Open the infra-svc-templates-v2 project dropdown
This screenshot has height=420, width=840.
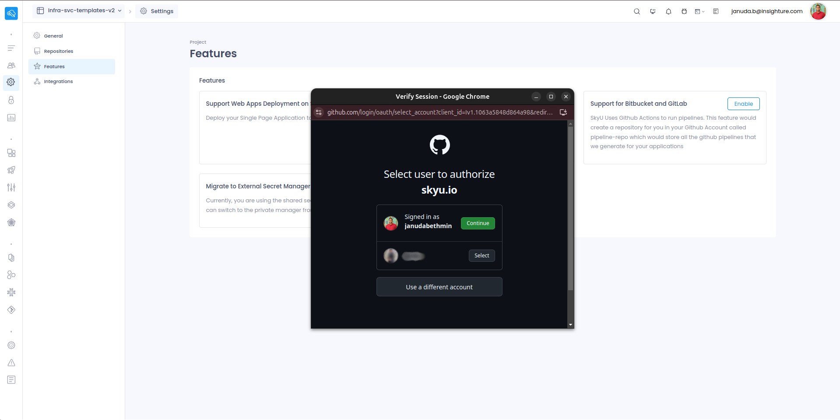point(79,10)
